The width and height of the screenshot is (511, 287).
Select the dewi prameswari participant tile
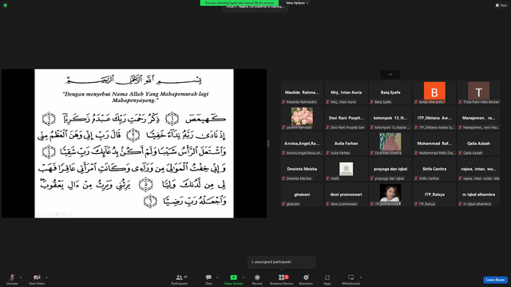tap(346, 195)
